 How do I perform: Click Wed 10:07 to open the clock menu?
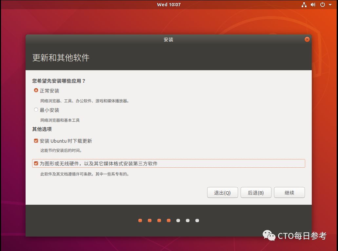(169, 5)
